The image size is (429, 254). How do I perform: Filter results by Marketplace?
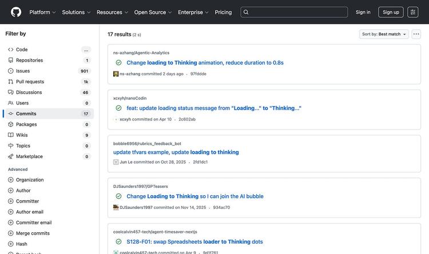pyautogui.click(x=49, y=156)
